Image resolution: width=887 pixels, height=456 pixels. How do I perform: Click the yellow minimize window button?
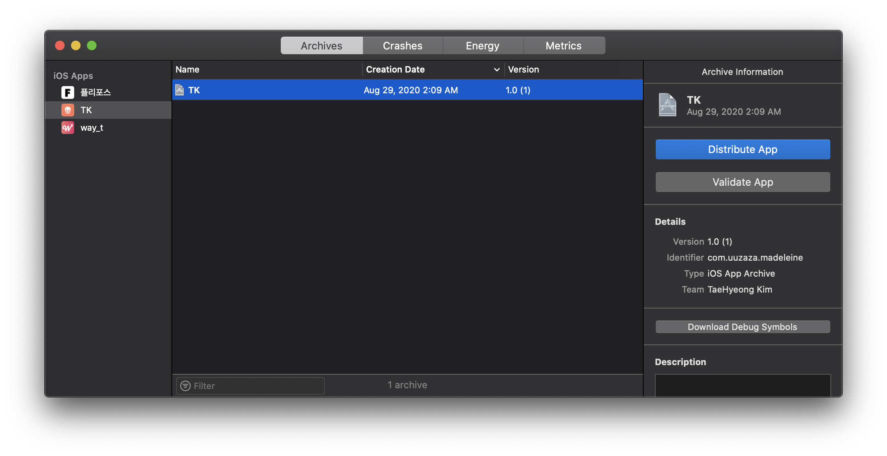(76, 45)
